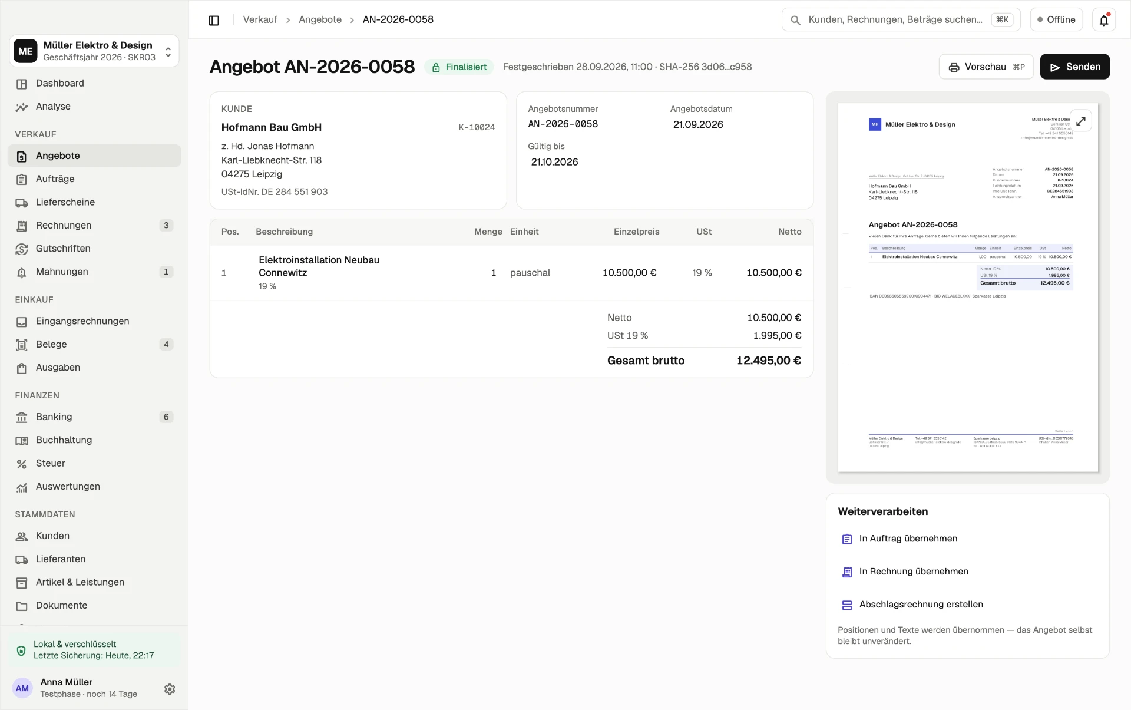The height and width of the screenshot is (710, 1131).
Task: Click the Gesamt brutto value 12.495,00 €
Action: click(x=769, y=361)
